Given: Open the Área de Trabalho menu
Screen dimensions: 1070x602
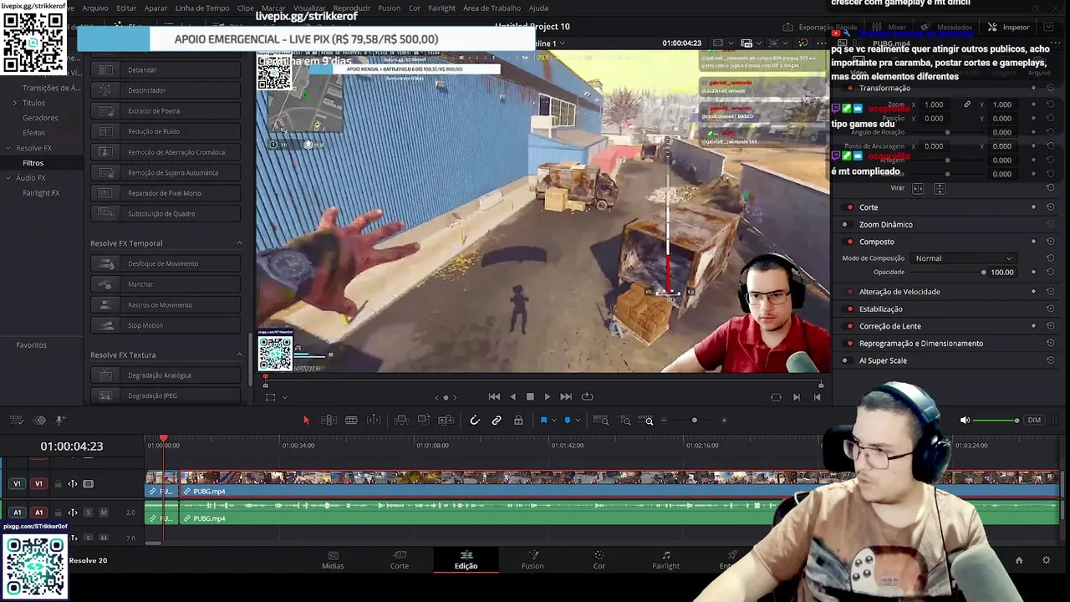Looking at the screenshot, I should 492,8.
